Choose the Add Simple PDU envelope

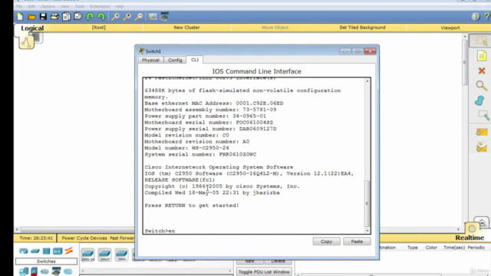point(481,133)
